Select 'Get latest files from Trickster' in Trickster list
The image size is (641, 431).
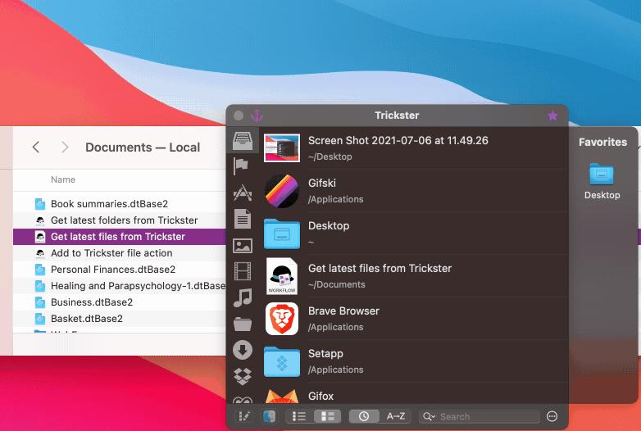(380, 269)
